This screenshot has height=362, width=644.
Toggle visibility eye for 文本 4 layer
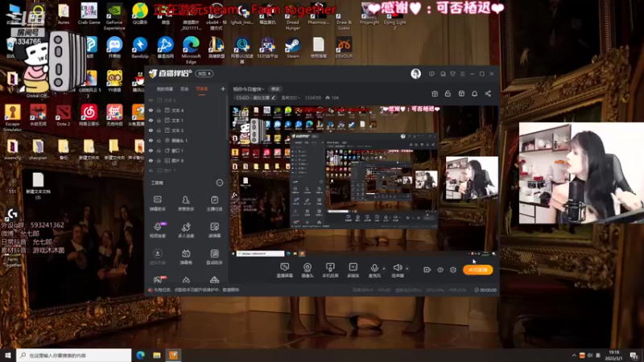pyautogui.click(x=151, y=110)
